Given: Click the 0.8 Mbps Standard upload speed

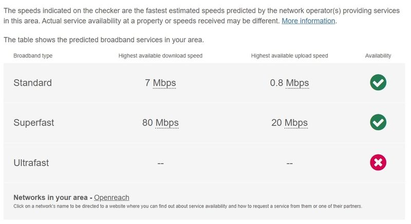Looking at the screenshot, I should (x=289, y=83).
